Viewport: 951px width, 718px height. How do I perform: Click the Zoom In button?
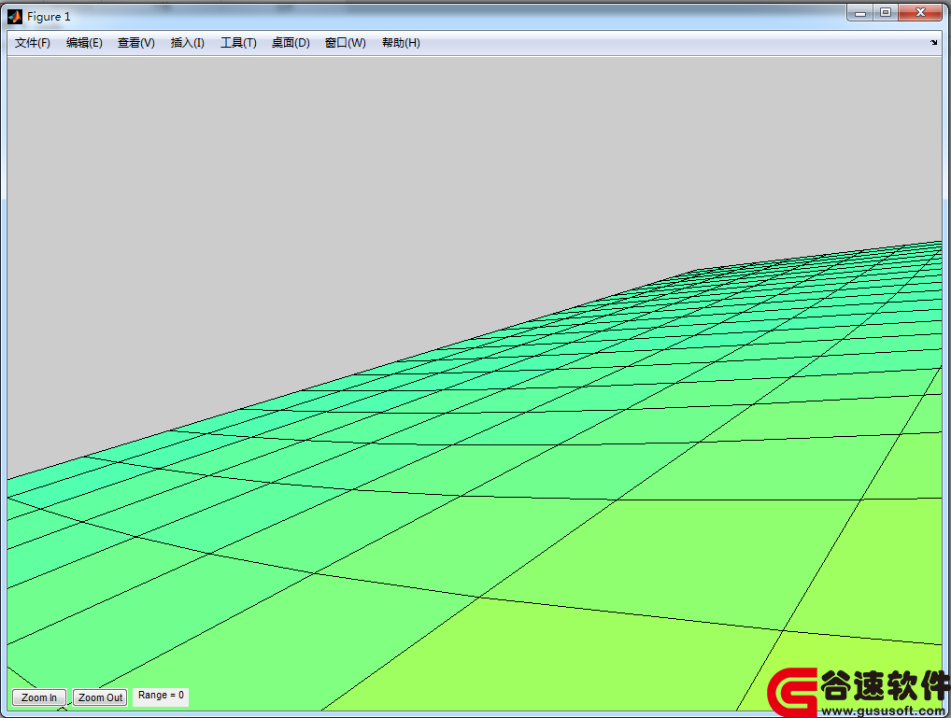(x=39, y=697)
